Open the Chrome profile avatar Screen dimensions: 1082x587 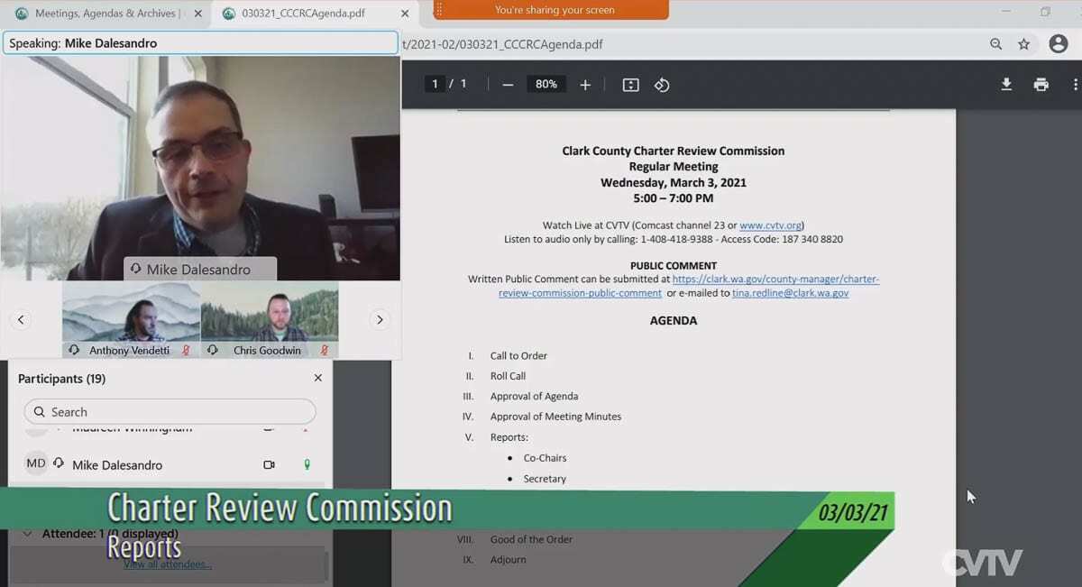(x=1058, y=44)
